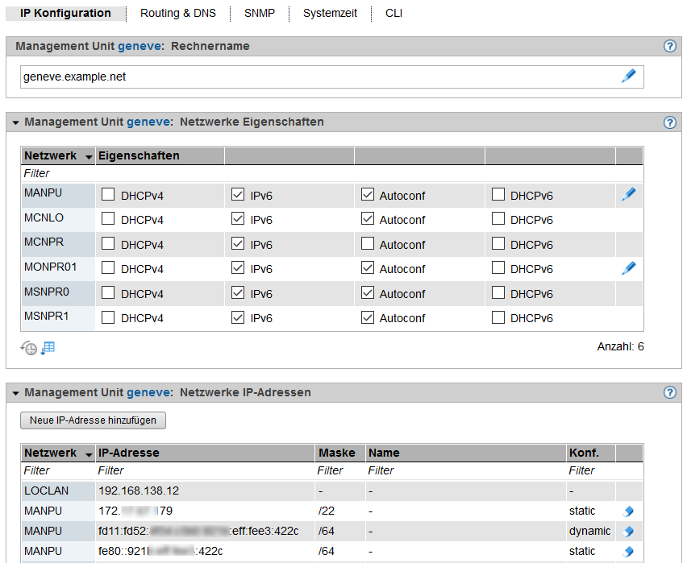This screenshot has width=687, height=563.
Task: Open help for the Rechnername section
Action: pyautogui.click(x=669, y=47)
